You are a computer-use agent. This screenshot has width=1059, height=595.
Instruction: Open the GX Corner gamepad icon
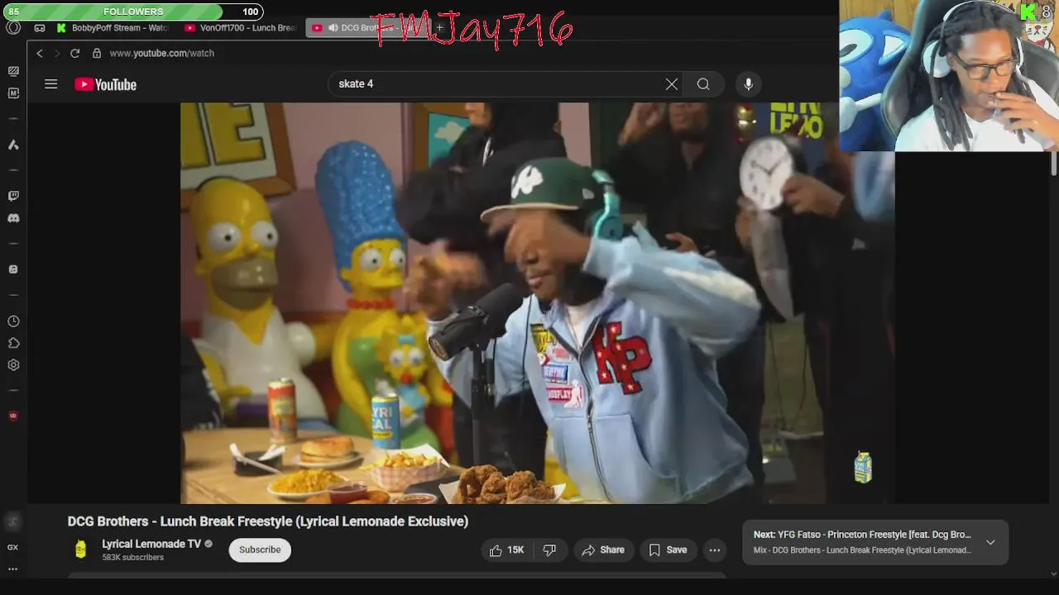(x=40, y=28)
